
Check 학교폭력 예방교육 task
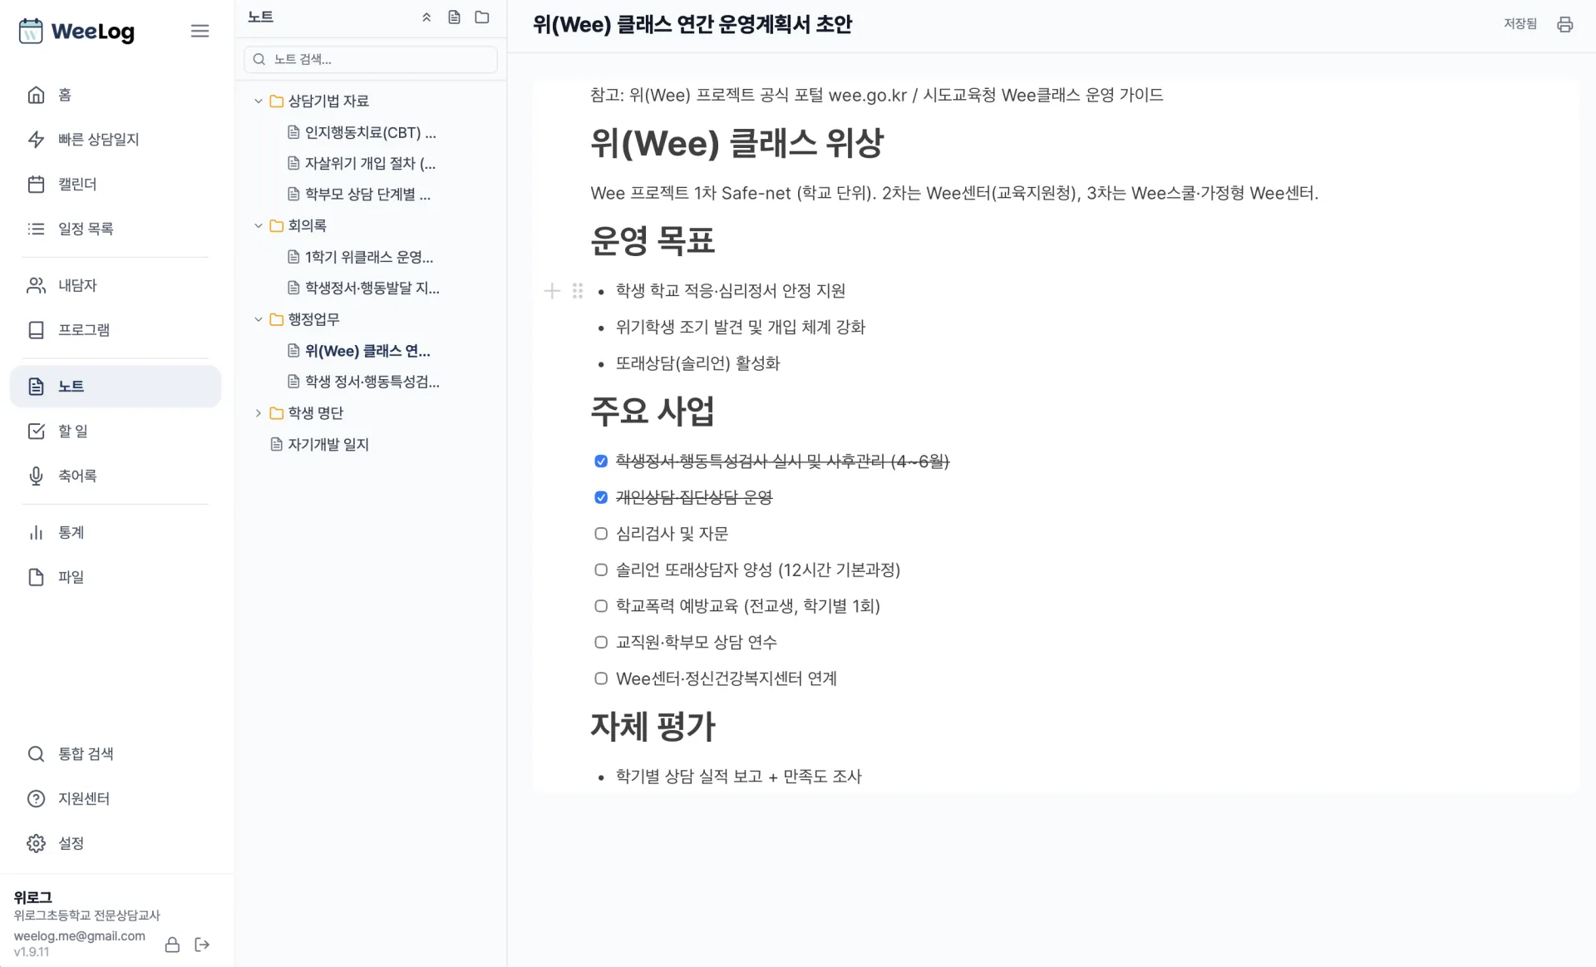601,606
